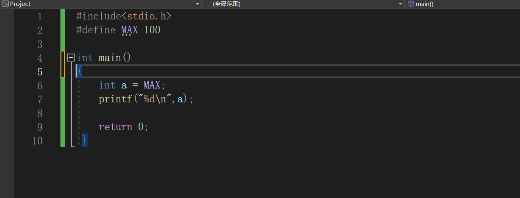Click main in the function declaration

coord(110,58)
